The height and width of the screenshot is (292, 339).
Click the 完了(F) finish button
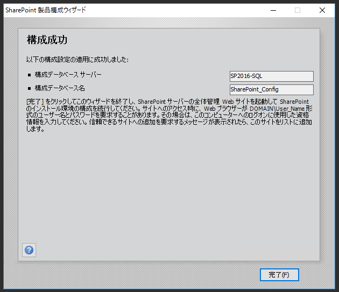tap(279, 275)
